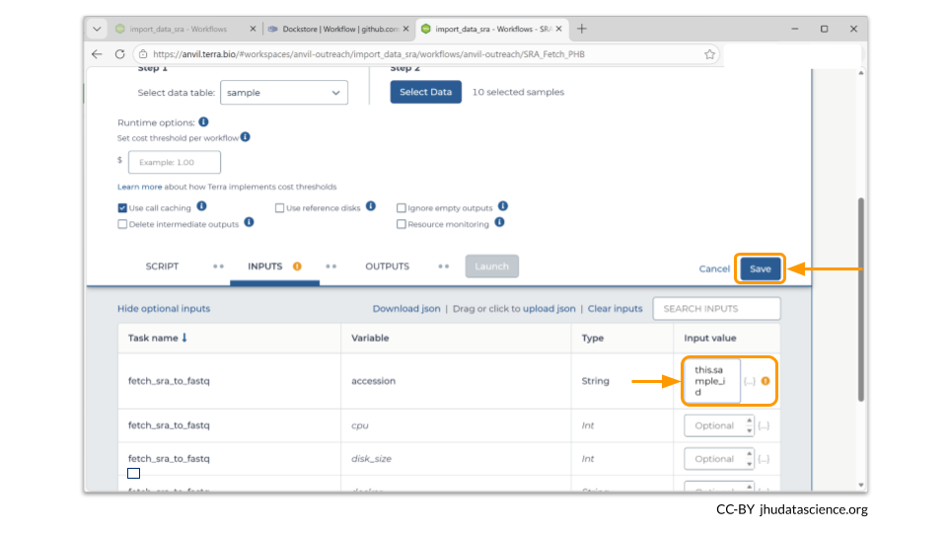Click SEARCH INPUTS field
947x533 pixels.
pos(716,309)
